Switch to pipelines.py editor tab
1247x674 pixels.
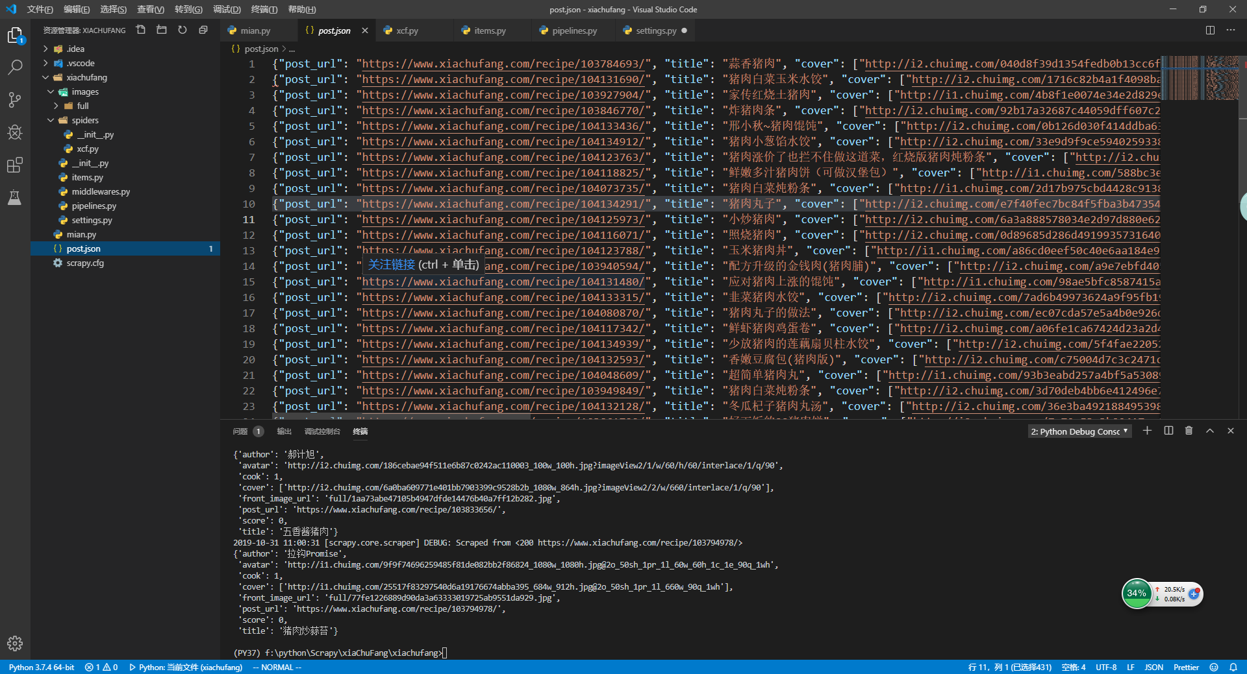tap(574, 30)
